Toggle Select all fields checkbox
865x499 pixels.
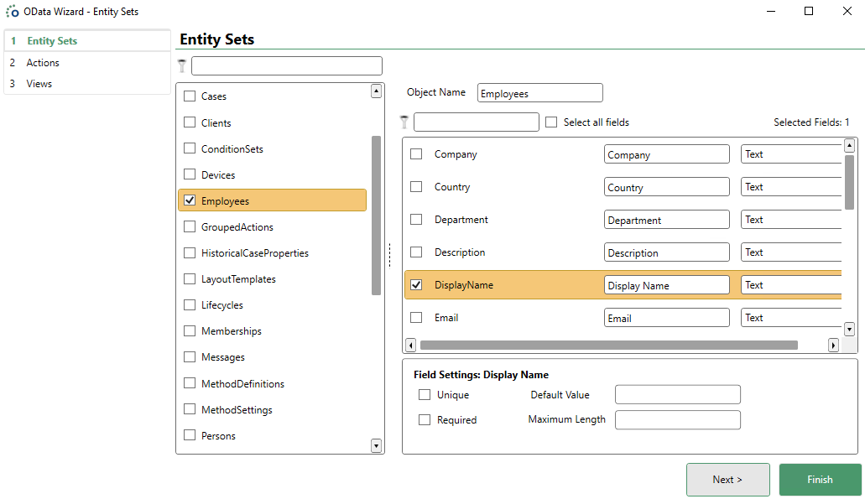[551, 122]
